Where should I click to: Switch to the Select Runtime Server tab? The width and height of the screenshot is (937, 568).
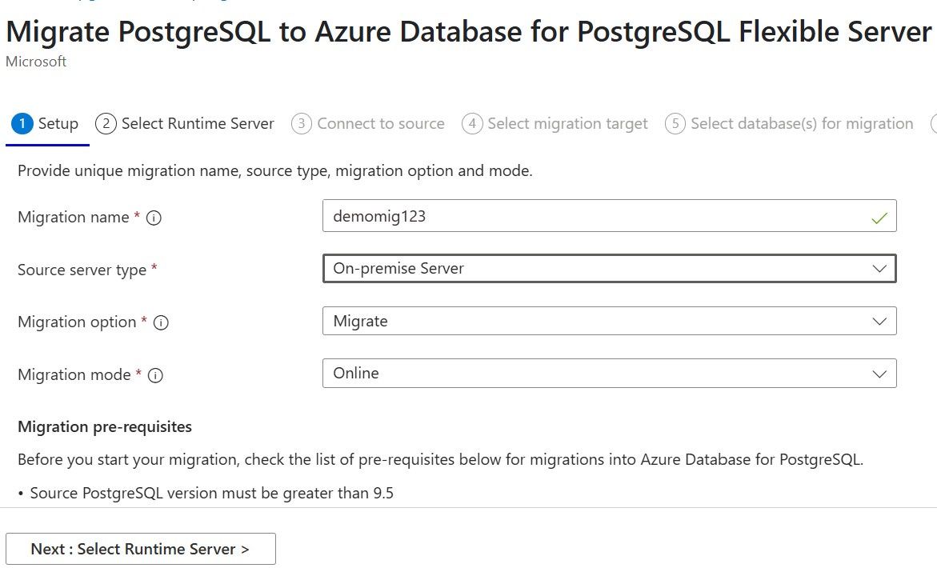(x=198, y=124)
